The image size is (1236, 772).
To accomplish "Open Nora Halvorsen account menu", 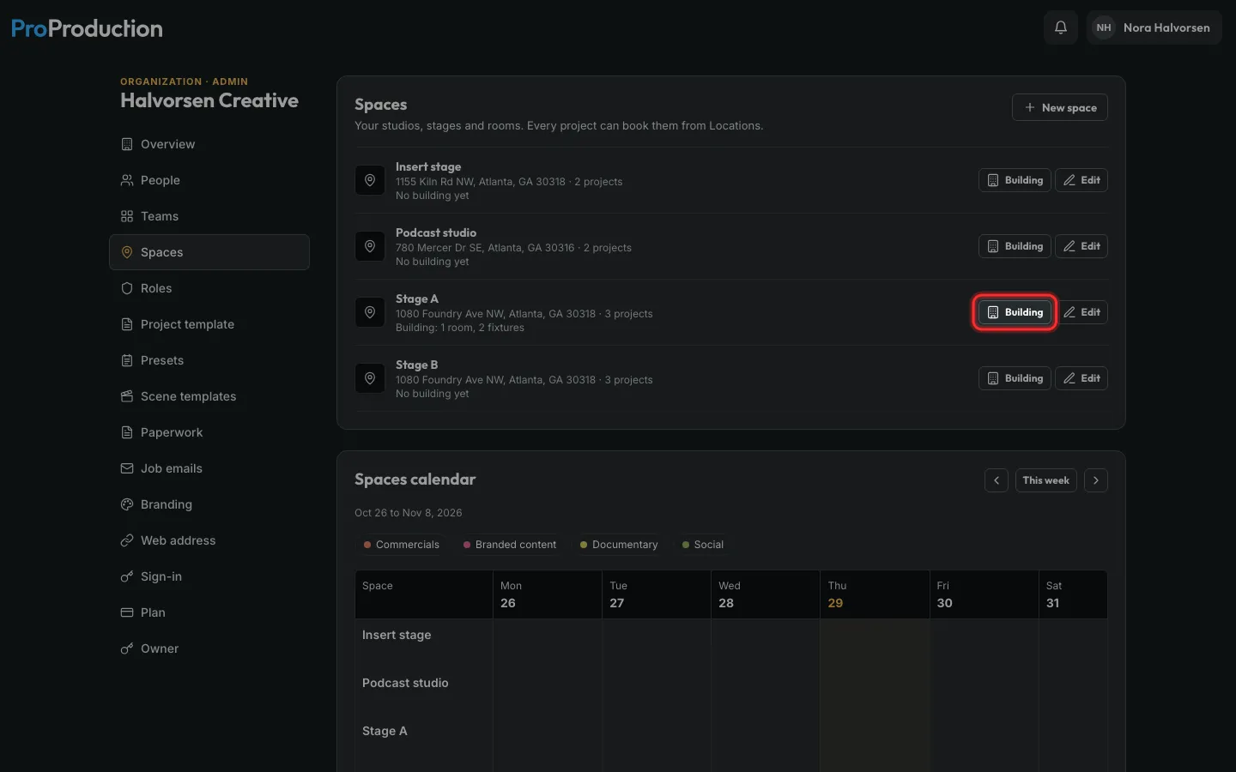I will (x=1154, y=27).
